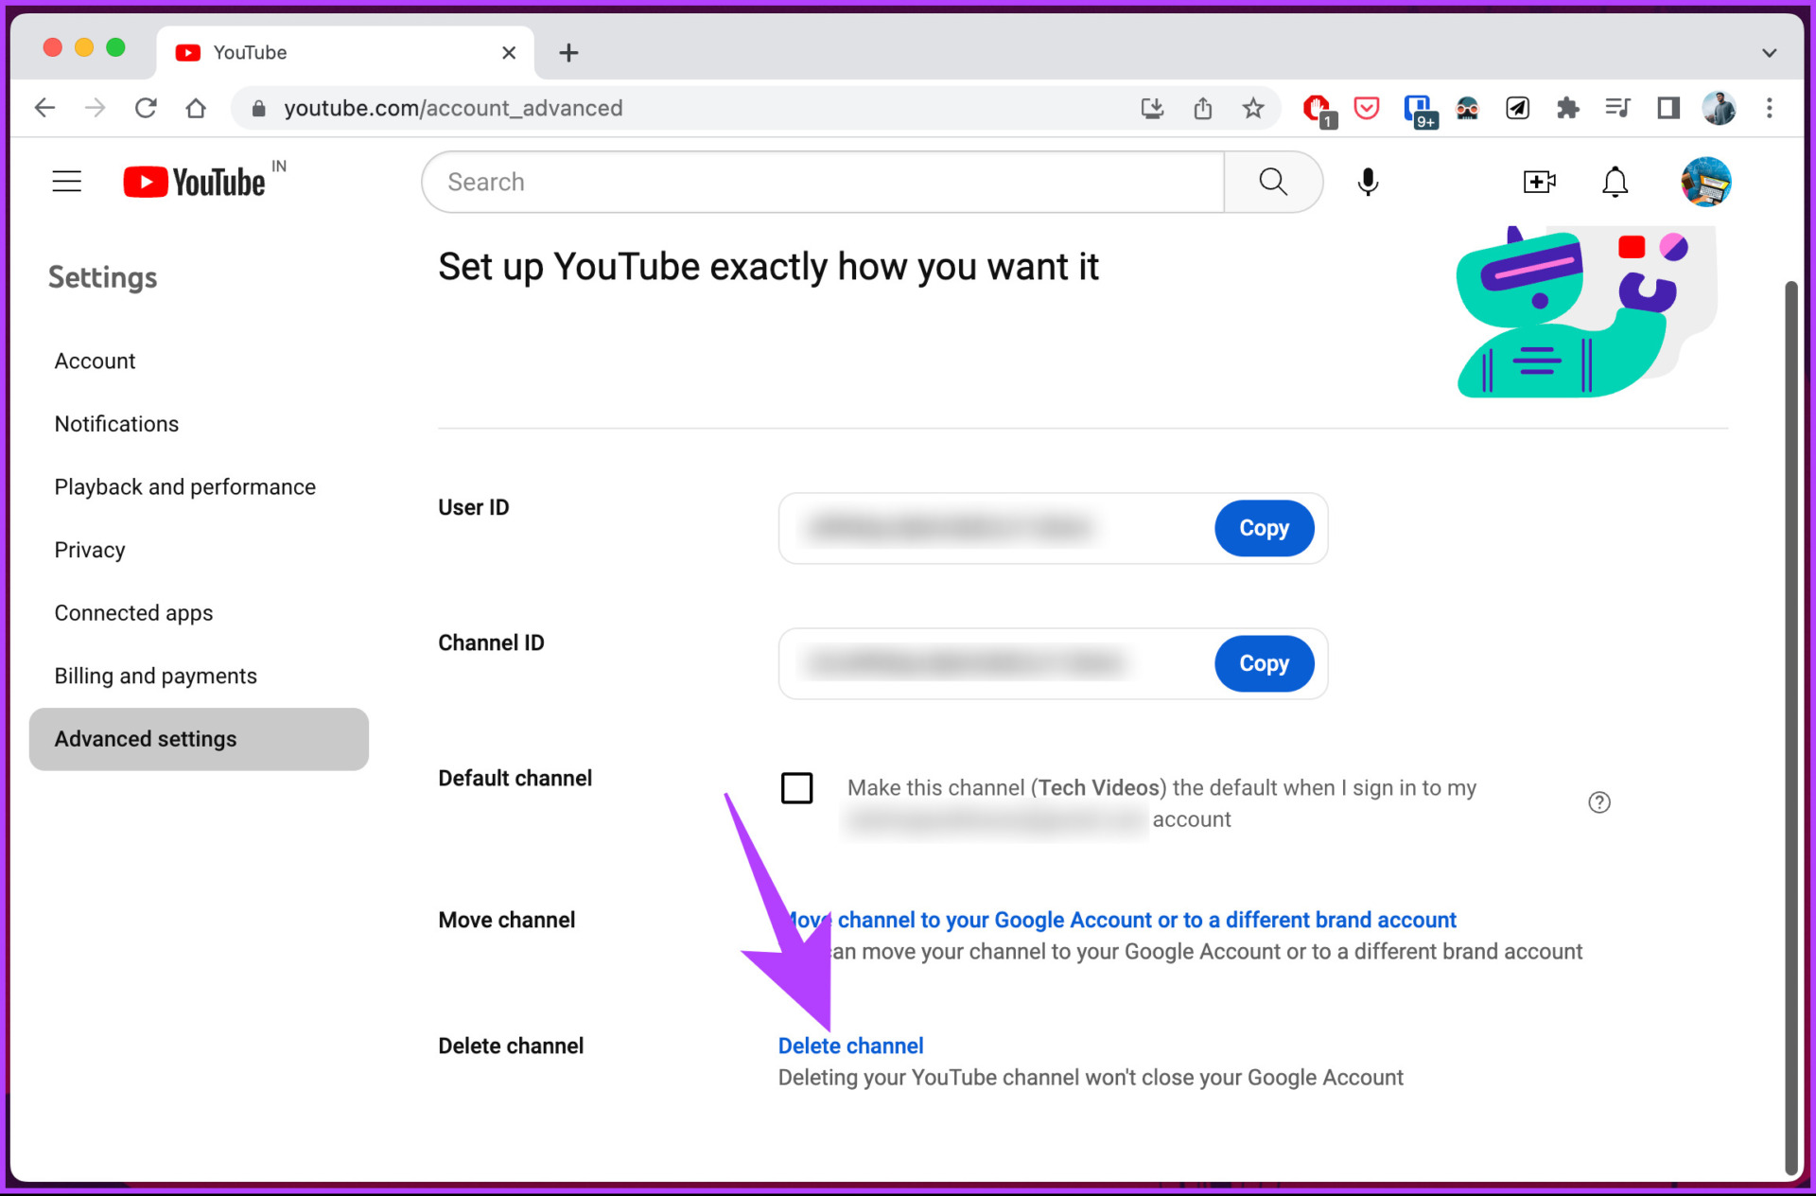Open the Create video icon
Viewport: 1816px width, 1196px height.
tap(1539, 182)
